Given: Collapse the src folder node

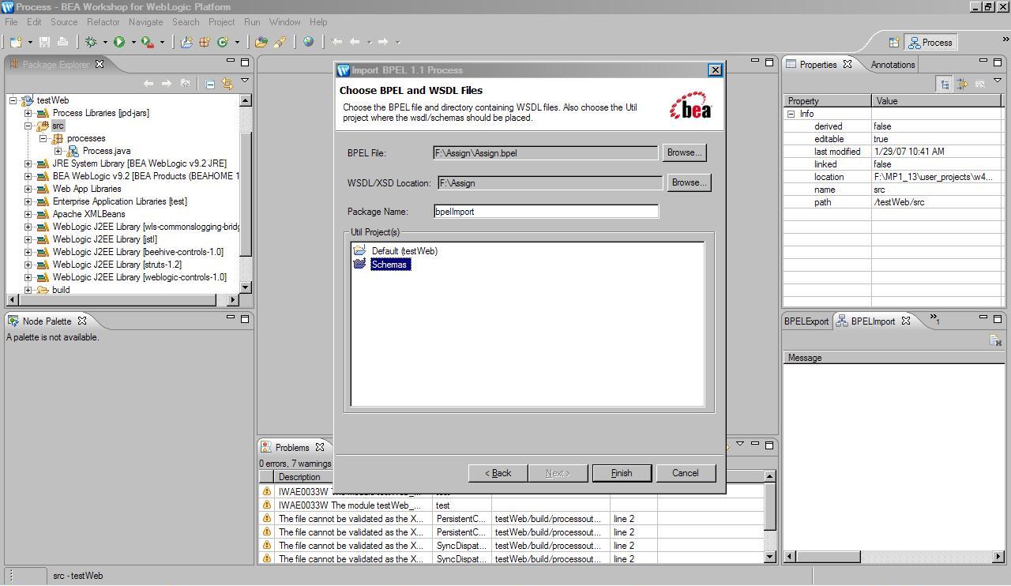Looking at the screenshot, I should coord(28,126).
